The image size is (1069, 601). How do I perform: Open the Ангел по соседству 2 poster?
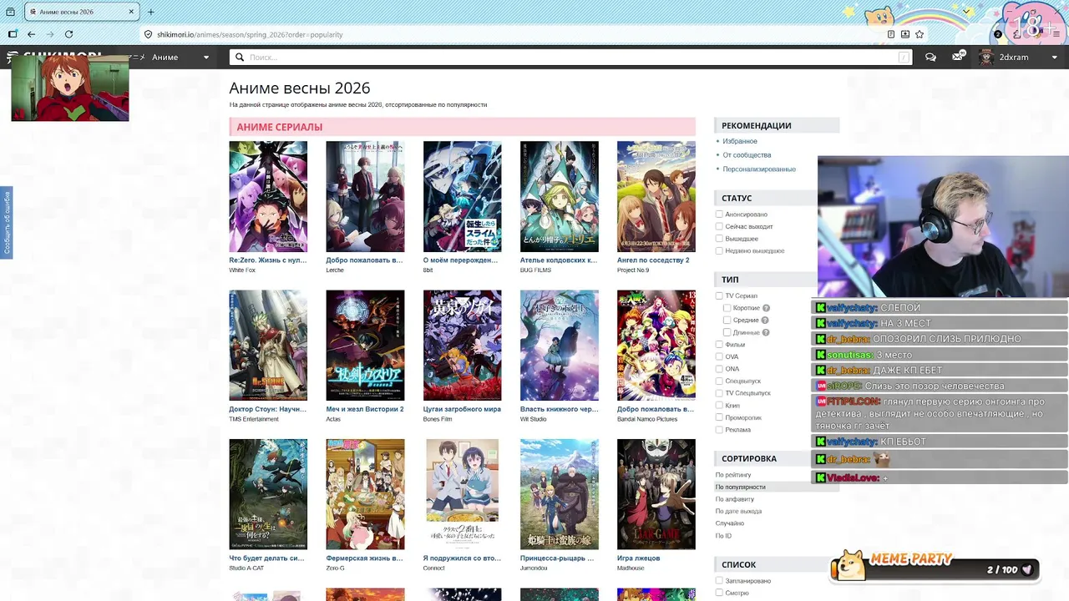tap(656, 196)
